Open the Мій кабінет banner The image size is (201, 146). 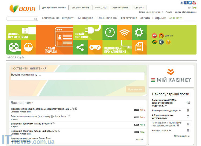[171, 76]
